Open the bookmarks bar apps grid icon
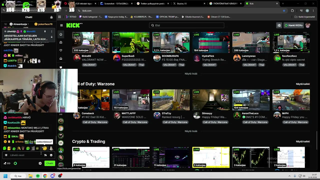Viewport: 320px width, 180px height. pos(59,17)
